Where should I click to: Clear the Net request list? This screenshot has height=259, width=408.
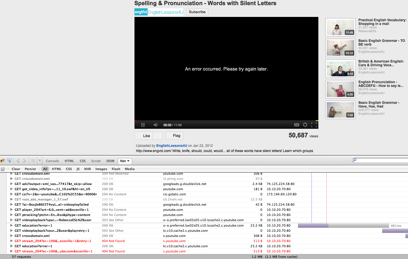coord(16,169)
